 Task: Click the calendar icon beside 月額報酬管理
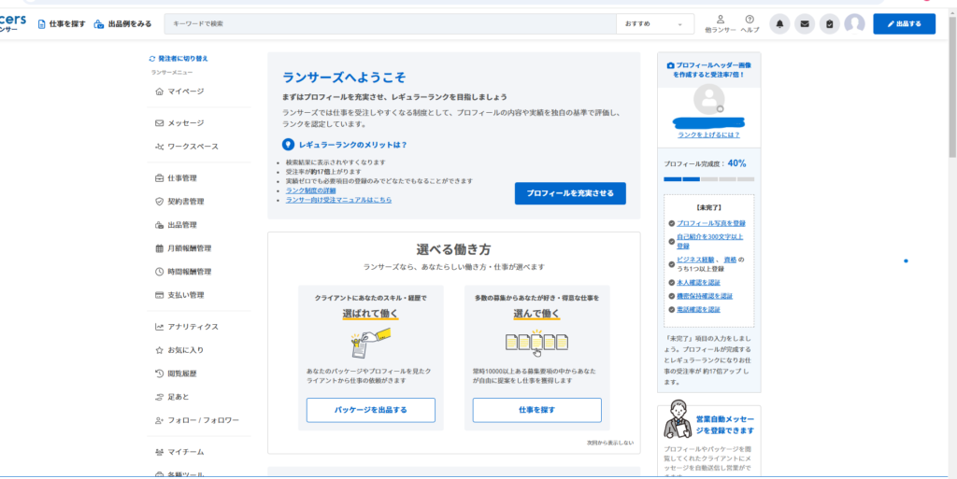point(159,248)
